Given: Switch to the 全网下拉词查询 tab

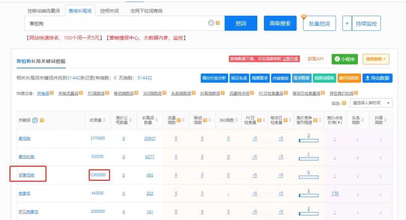Looking at the screenshot, I should point(146,11).
